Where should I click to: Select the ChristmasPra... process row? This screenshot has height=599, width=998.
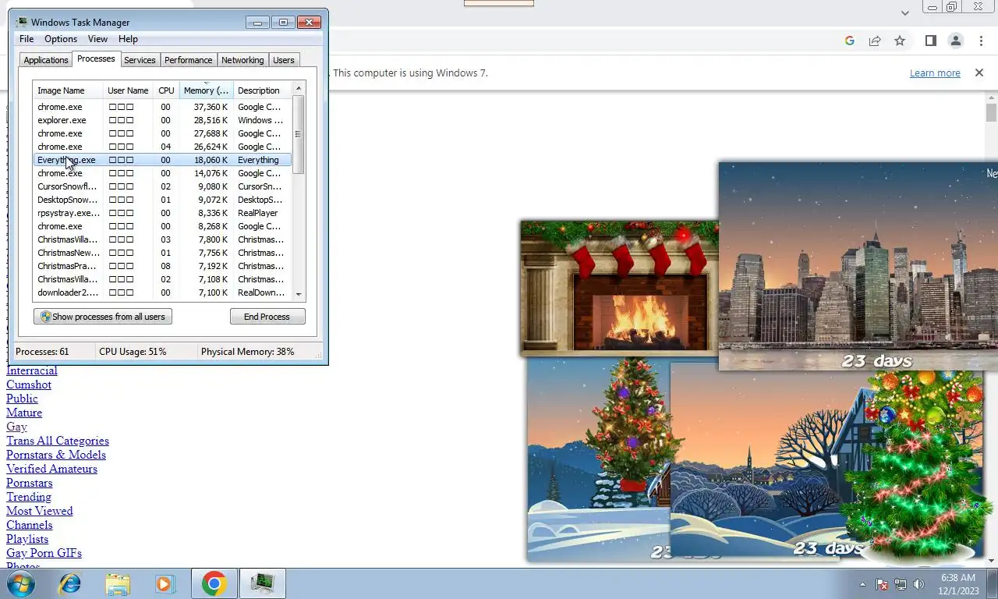(x=162, y=266)
